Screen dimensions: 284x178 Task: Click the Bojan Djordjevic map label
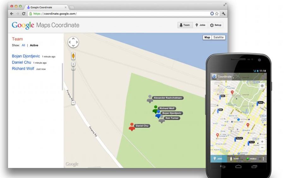tap(172, 113)
